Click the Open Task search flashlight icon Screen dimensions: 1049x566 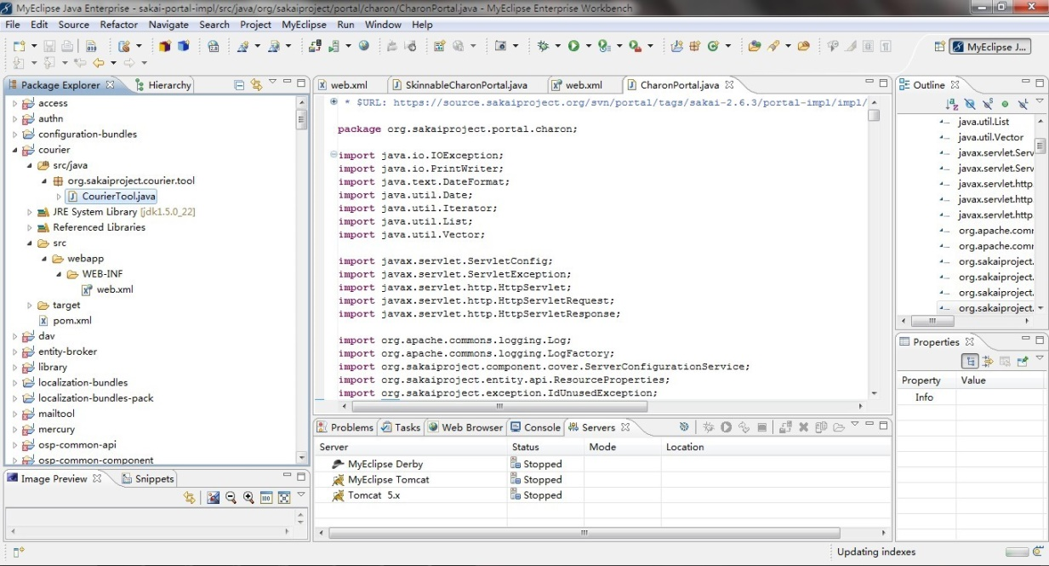click(772, 46)
